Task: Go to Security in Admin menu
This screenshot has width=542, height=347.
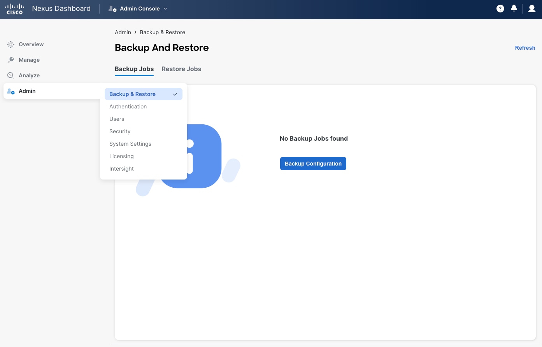Action: pos(144,131)
